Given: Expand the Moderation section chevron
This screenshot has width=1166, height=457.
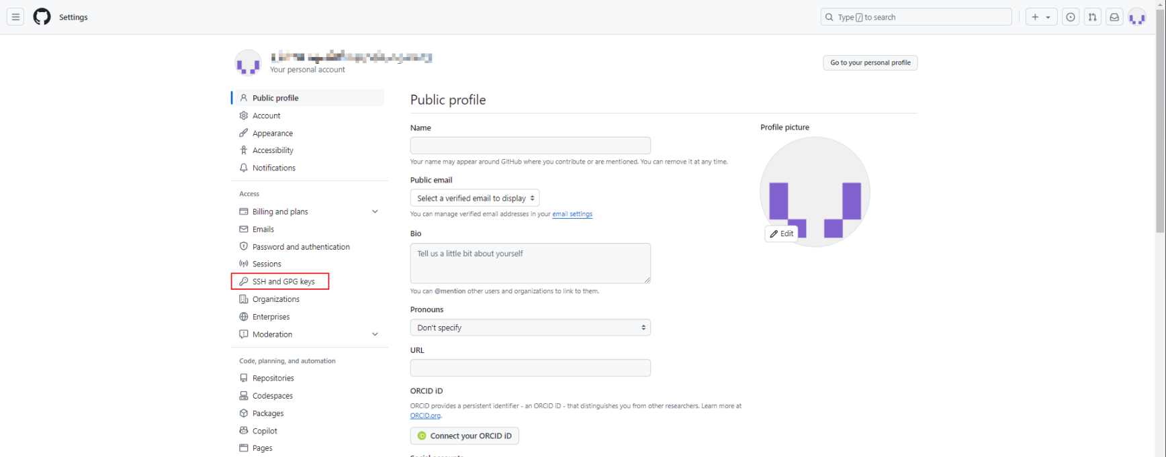Looking at the screenshot, I should tap(375, 334).
